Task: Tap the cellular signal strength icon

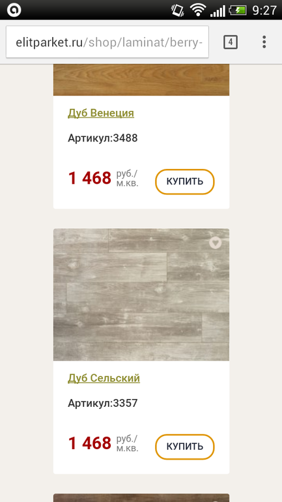Action: click(x=218, y=11)
